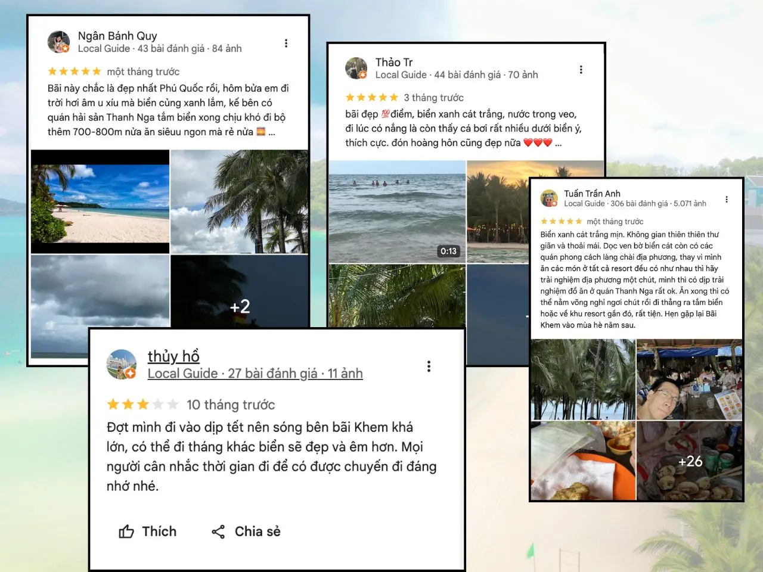Screen dimensions: 763x572
Task: Open options menu on Ngân Bánh Quy review
Action: coord(286,43)
